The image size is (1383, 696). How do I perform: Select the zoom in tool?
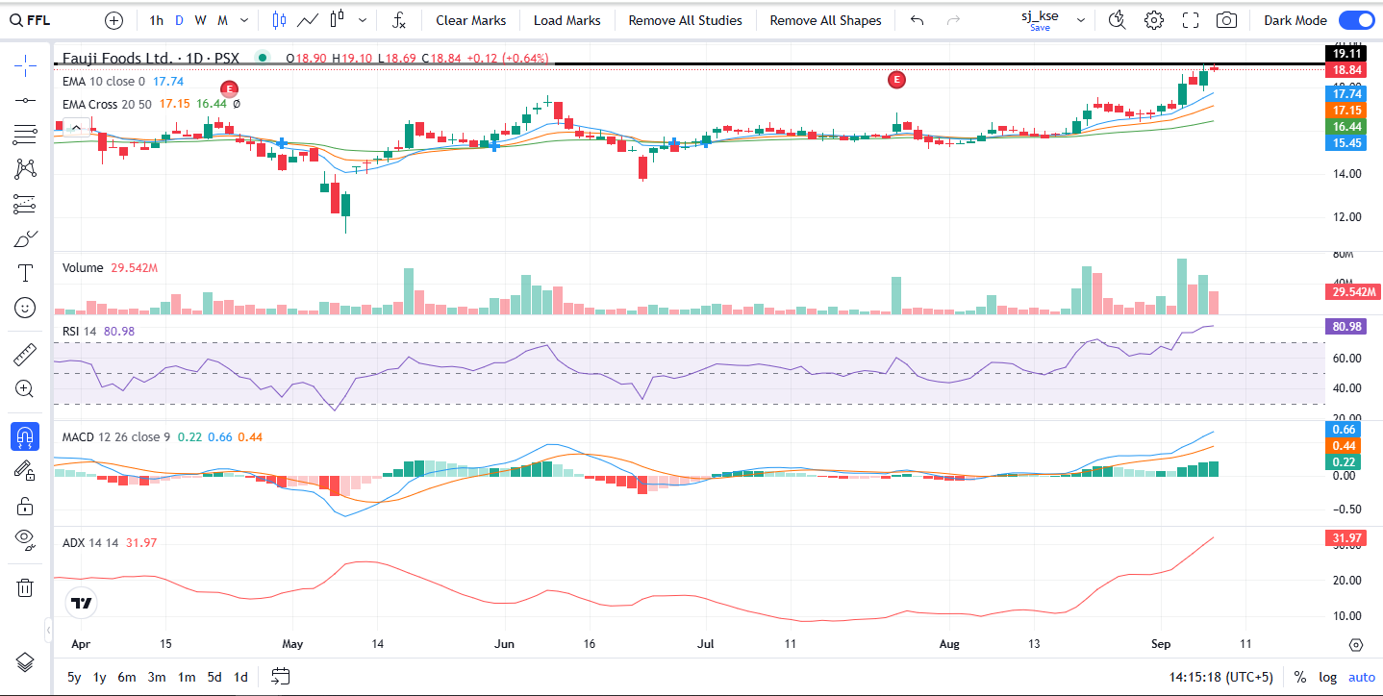coord(25,389)
